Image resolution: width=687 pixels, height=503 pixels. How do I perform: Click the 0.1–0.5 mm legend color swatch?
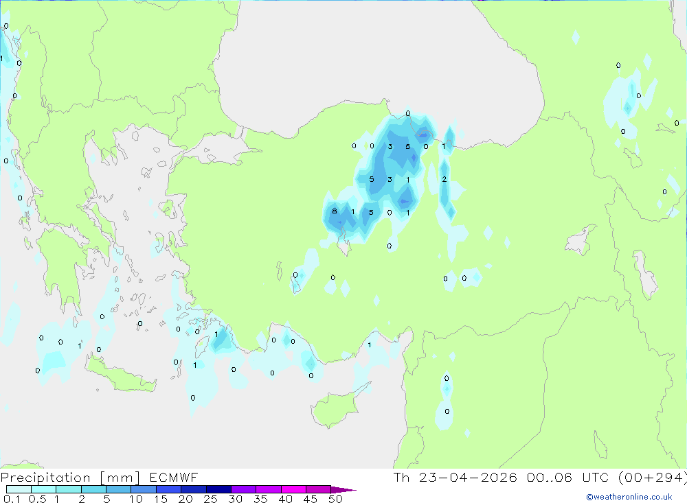pyautogui.click(x=19, y=489)
